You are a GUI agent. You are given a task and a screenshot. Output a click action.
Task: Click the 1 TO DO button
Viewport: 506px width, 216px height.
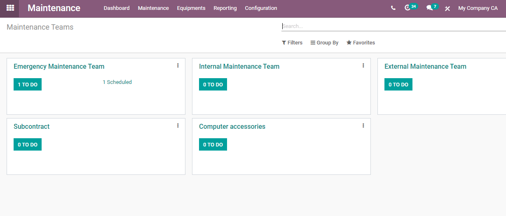pos(28,84)
